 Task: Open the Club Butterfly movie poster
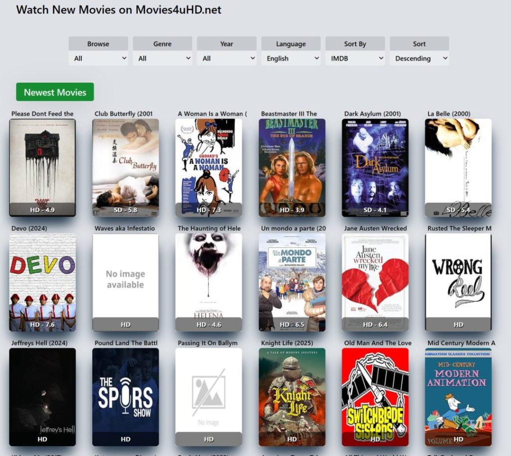125,167
